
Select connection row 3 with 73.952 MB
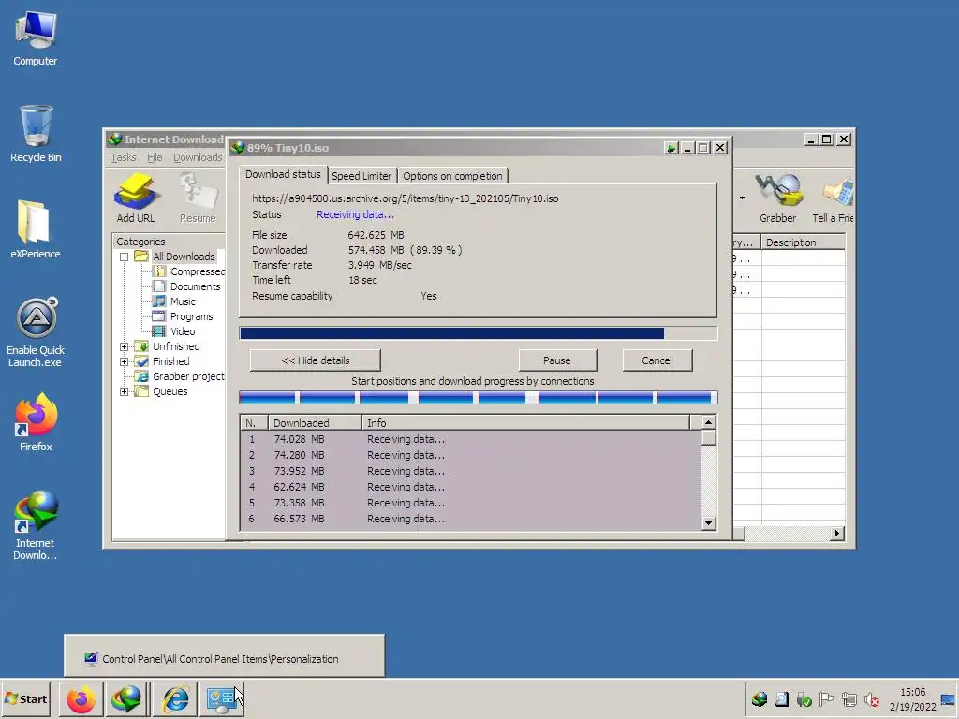[470, 472]
